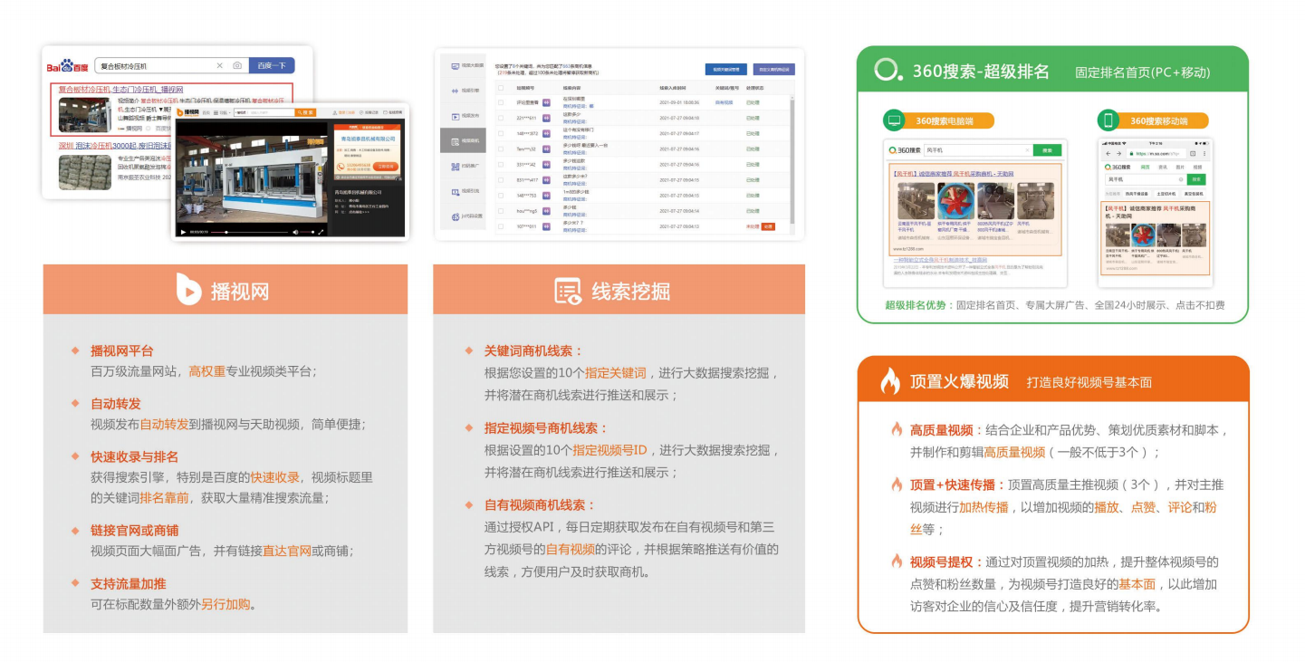Open the 分站 dropdown in video site header
Viewport: 1305px width, 662px height.
[222, 112]
